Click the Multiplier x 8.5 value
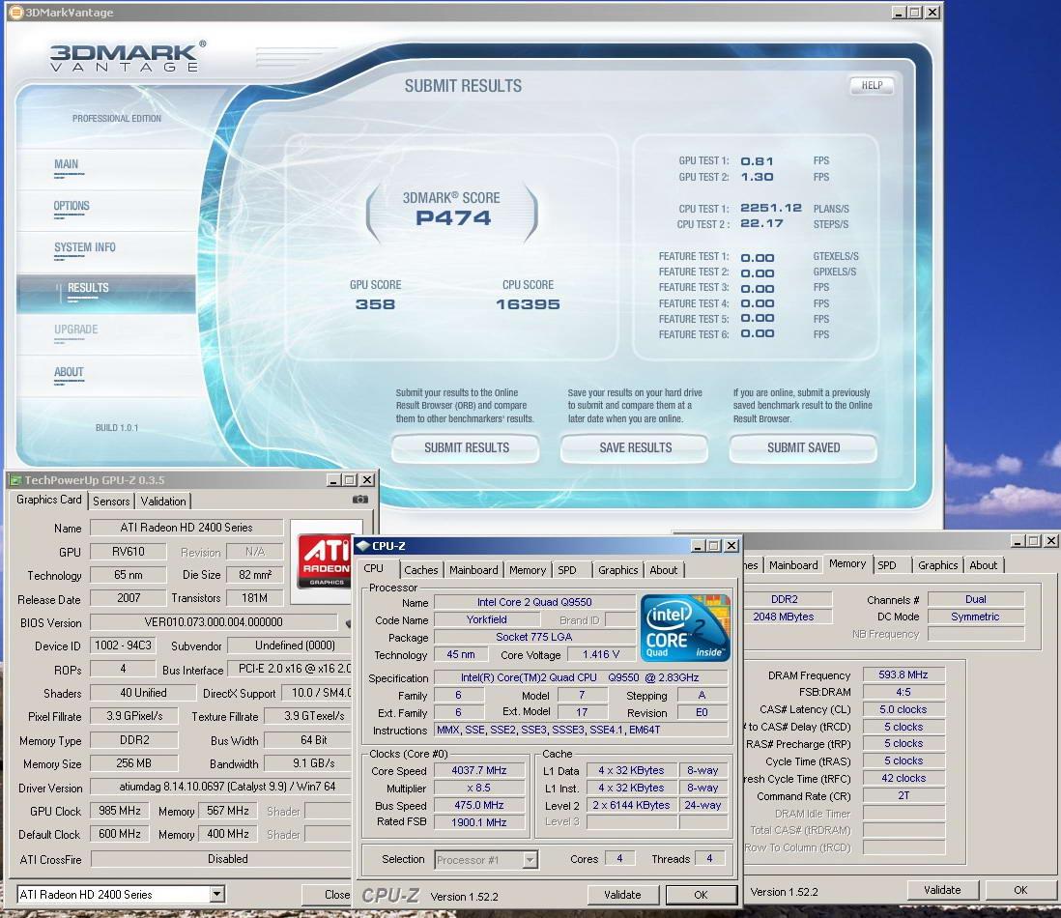 479,789
